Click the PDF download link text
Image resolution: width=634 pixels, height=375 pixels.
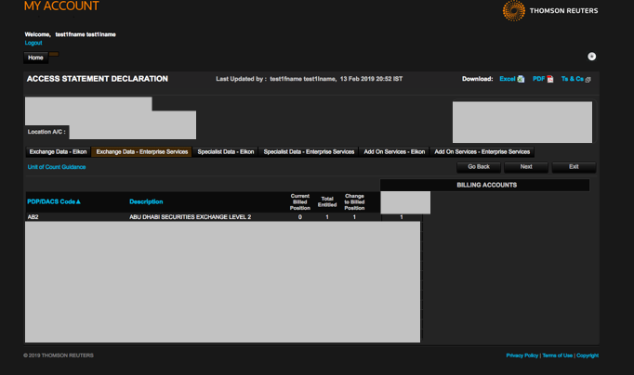538,79
